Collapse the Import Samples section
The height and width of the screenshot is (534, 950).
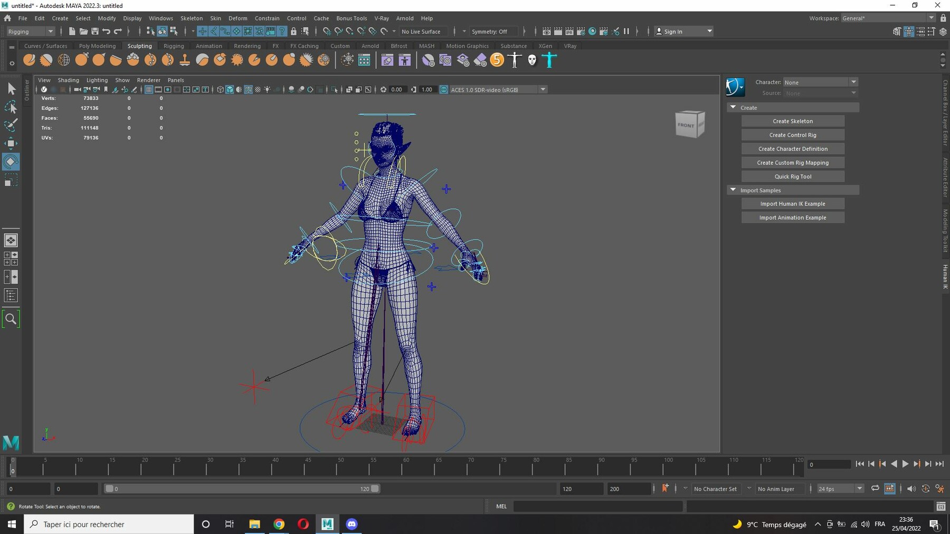pos(733,190)
